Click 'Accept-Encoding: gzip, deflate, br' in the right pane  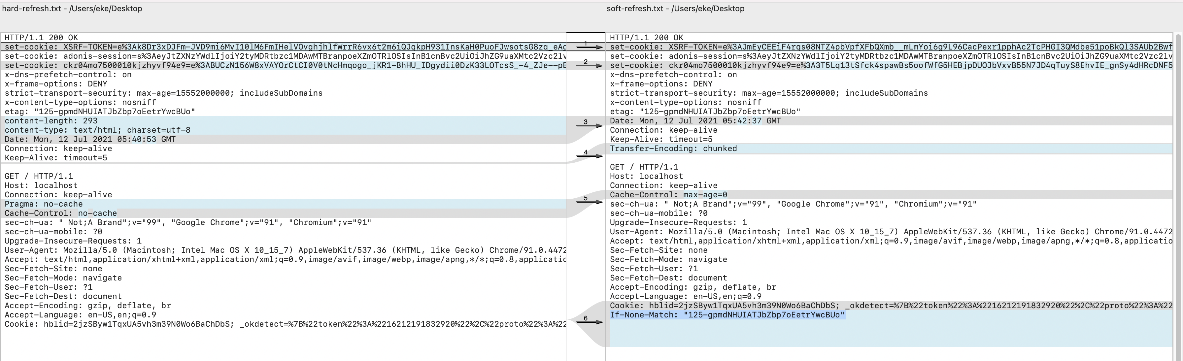point(693,287)
